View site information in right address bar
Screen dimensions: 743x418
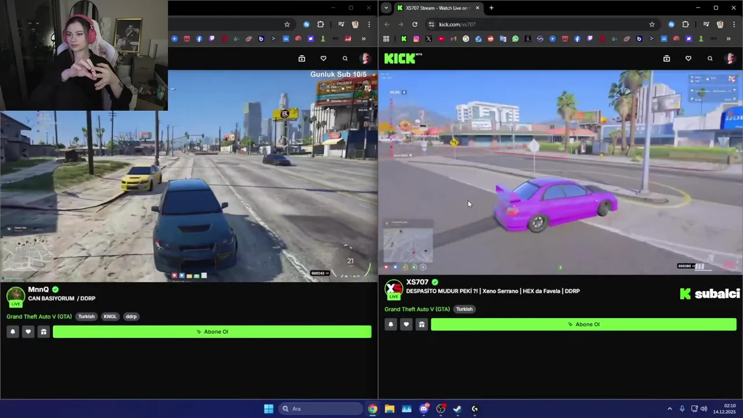tap(431, 24)
